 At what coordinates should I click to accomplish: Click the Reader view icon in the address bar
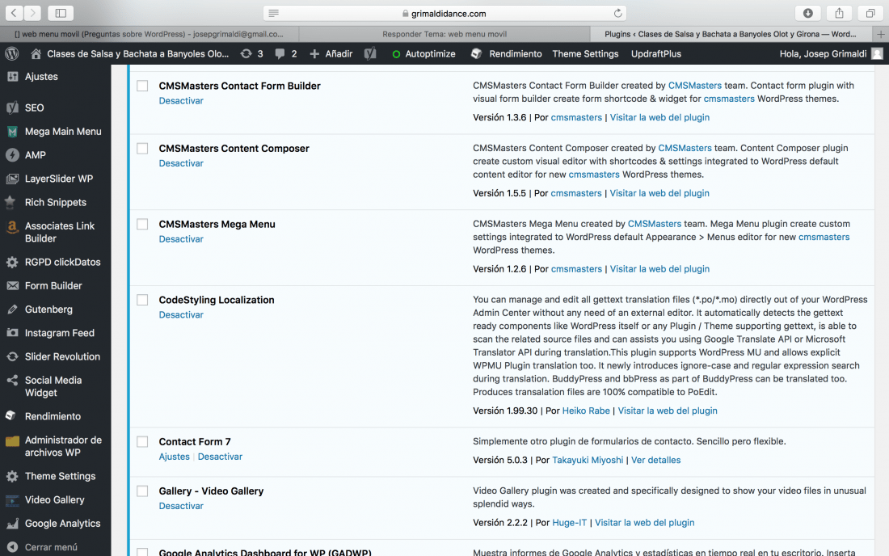pyautogui.click(x=273, y=13)
